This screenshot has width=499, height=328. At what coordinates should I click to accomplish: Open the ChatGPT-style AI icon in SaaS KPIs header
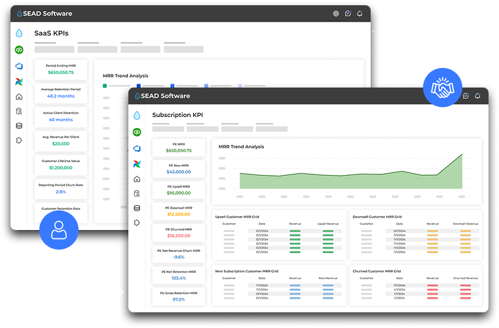pyautogui.click(x=336, y=14)
